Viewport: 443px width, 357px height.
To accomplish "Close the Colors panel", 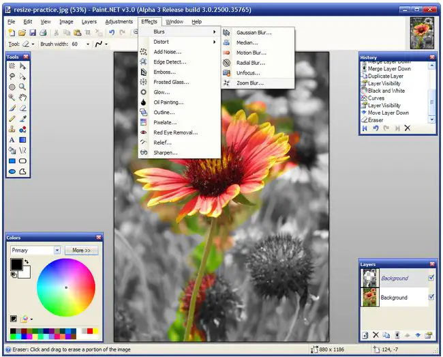I will point(99,238).
